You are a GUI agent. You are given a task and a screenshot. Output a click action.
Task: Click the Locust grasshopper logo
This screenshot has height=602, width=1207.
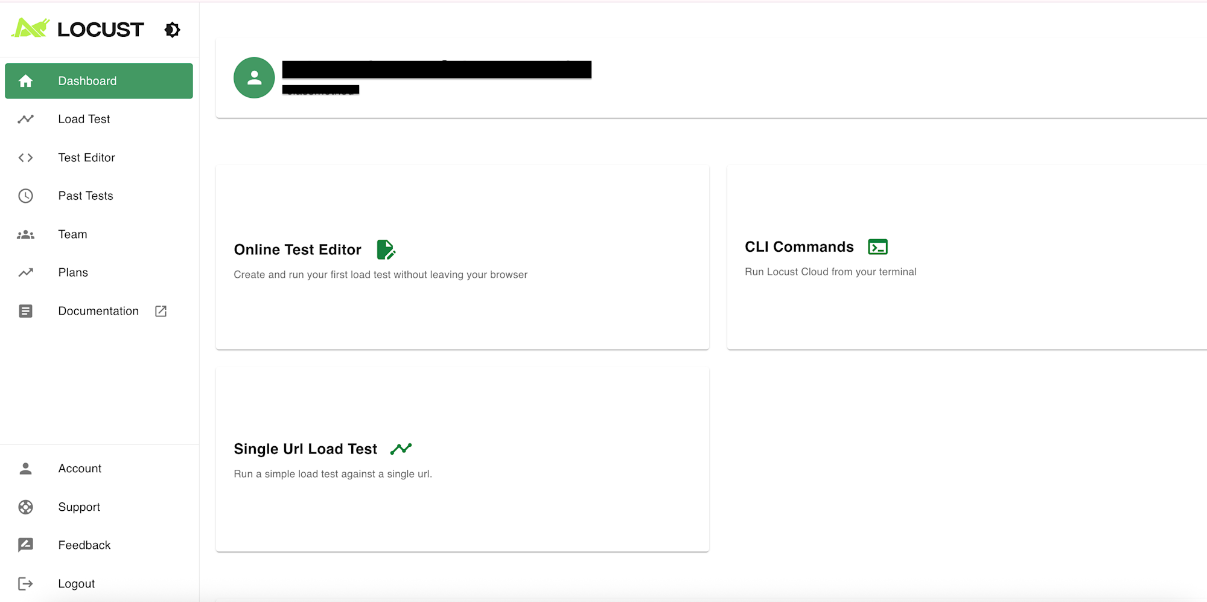30,28
